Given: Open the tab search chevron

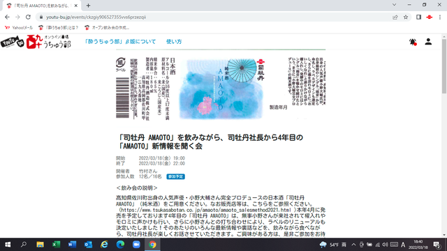Looking at the screenshot, I should 394,5.
